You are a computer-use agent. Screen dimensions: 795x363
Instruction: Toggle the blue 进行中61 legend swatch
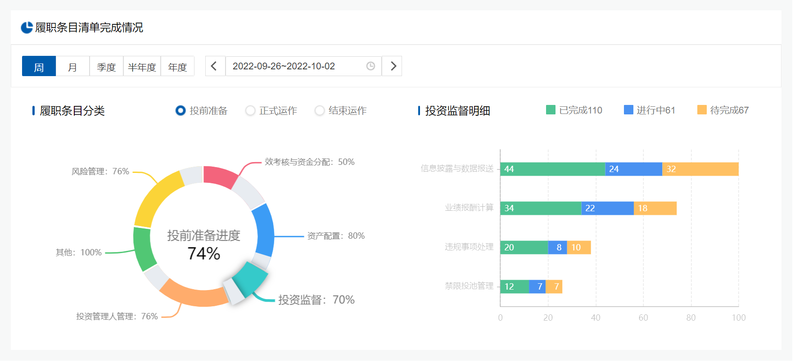(x=628, y=110)
